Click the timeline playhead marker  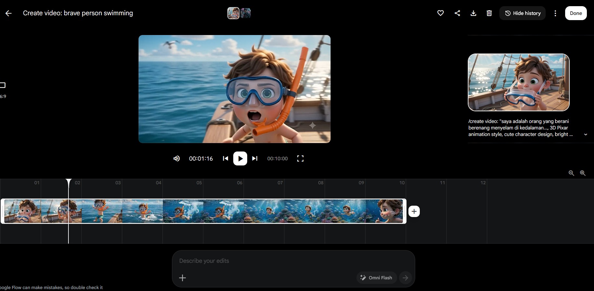[68, 183]
